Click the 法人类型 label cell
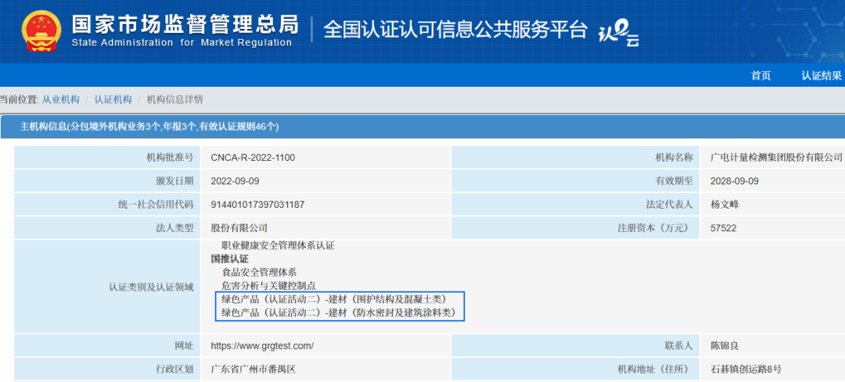The width and height of the screenshot is (845, 382). (x=106, y=228)
